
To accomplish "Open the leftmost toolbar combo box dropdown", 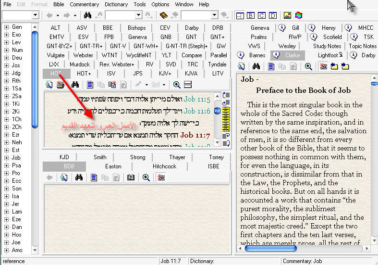I will coord(35,15).
